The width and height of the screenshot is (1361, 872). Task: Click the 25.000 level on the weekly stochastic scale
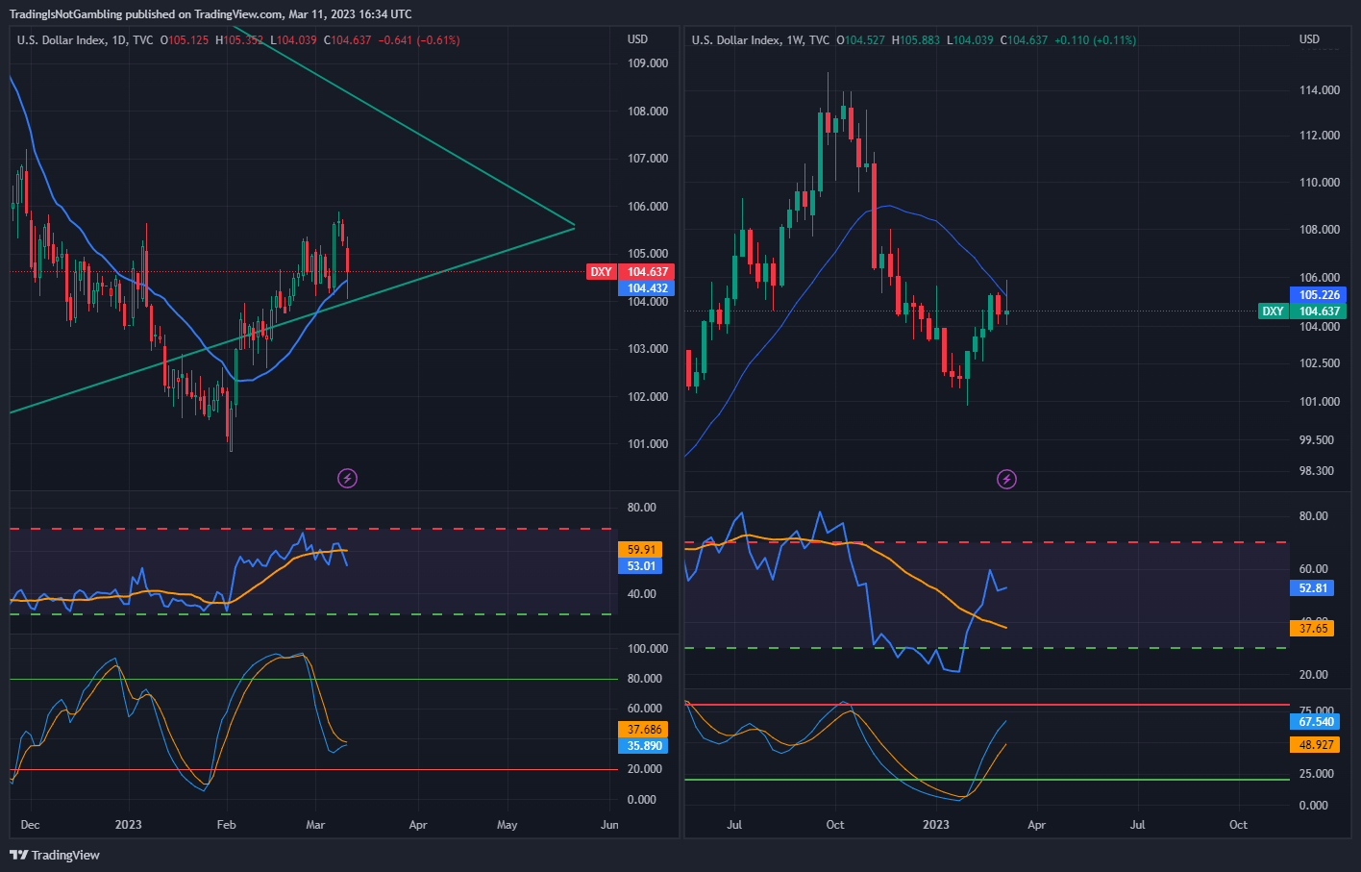click(1317, 774)
